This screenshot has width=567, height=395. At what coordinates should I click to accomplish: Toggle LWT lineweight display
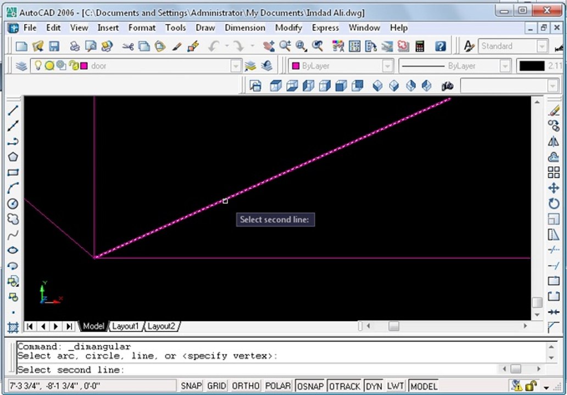tap(395, 386)
